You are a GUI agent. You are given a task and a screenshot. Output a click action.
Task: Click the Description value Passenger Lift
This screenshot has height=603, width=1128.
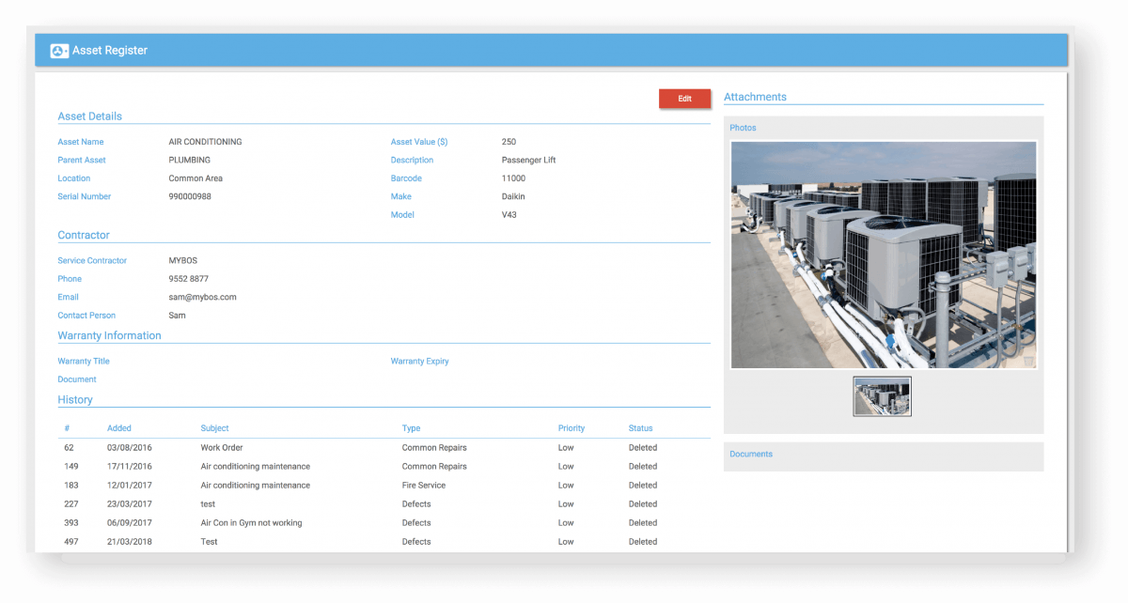(528, 160)
